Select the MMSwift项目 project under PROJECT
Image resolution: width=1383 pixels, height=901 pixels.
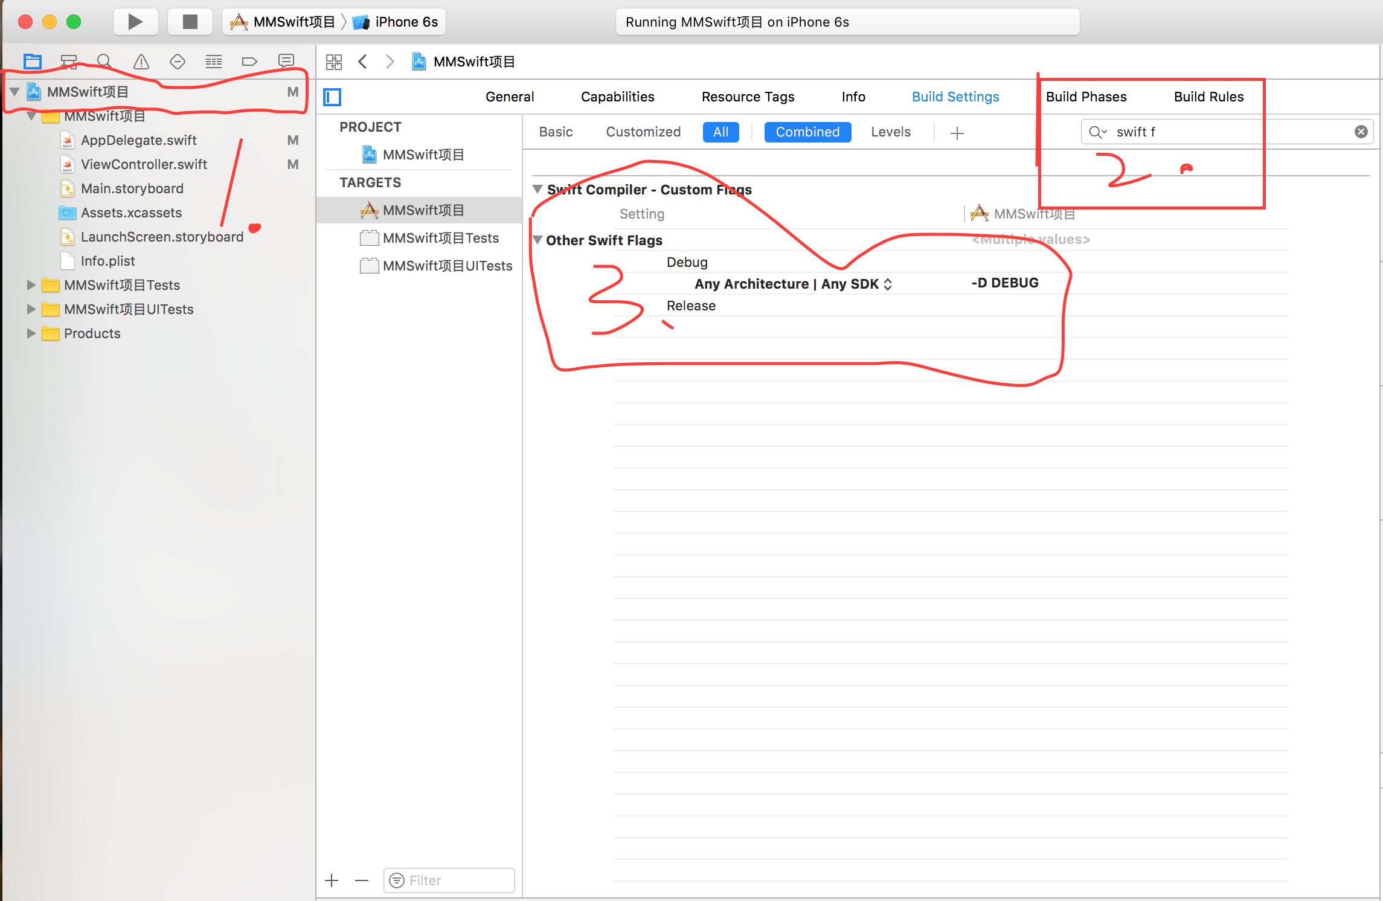(413, 155)
